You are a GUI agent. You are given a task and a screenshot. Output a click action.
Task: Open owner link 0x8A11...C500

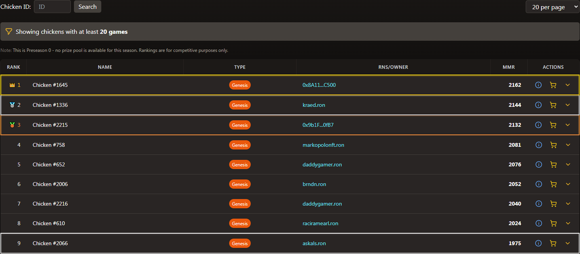pos(319,85)
